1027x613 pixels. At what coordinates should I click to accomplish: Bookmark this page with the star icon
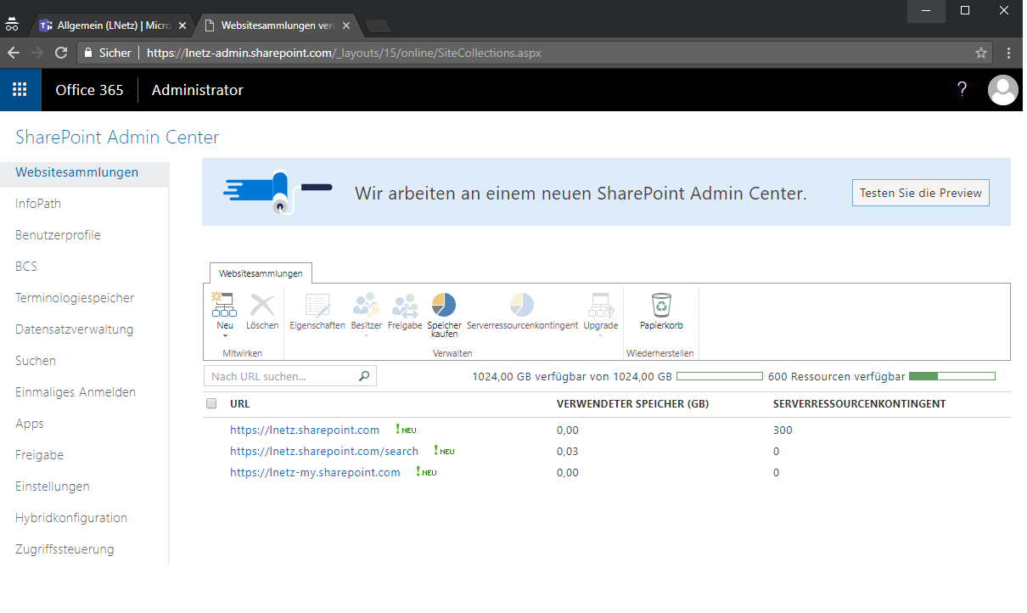tap(981, 53)
